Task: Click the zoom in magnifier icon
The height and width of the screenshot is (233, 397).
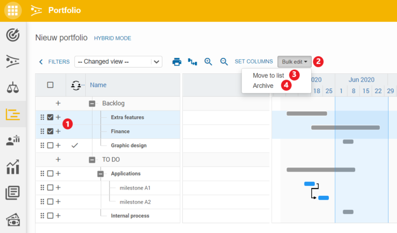Action: tap(208, 61)
